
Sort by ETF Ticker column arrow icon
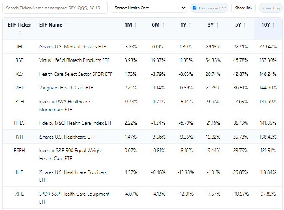click(x=20, y=33)
